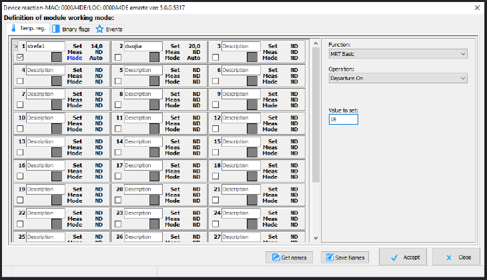Click the Description field of zone 14
The width and height of the screenshot is (487, 280).
click(143, 141)
